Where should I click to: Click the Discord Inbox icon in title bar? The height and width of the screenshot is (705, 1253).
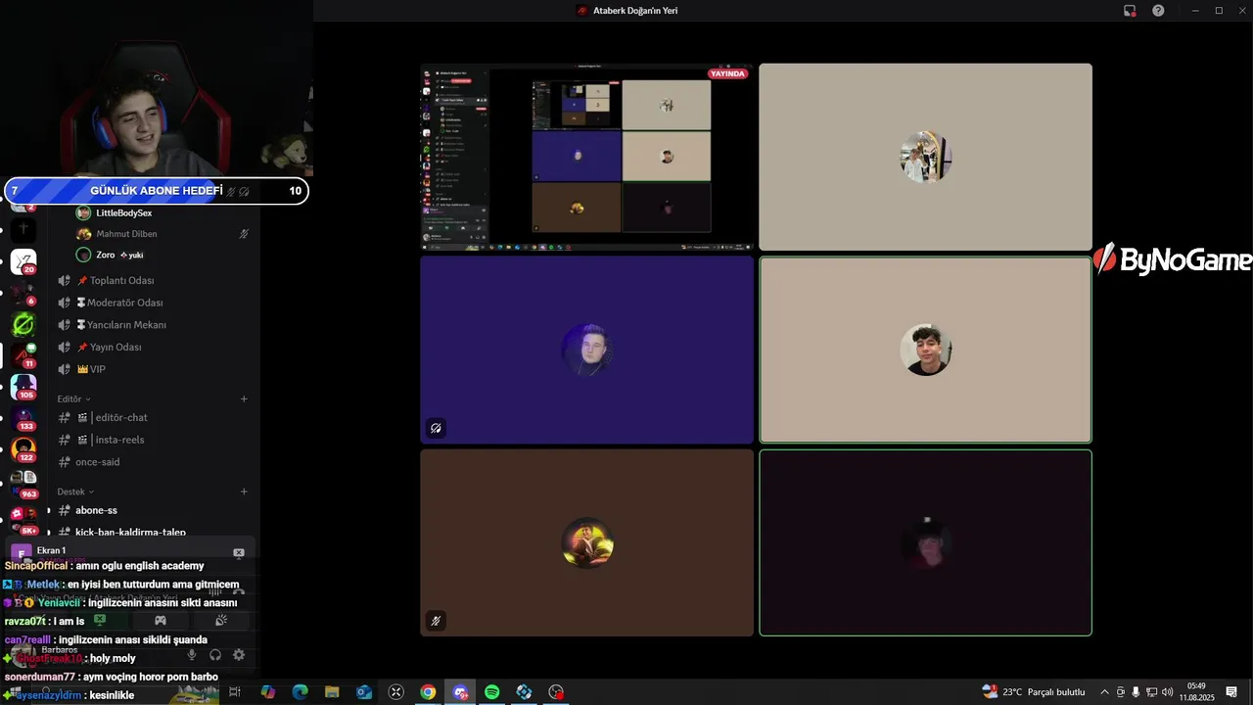pos(1130,11)
